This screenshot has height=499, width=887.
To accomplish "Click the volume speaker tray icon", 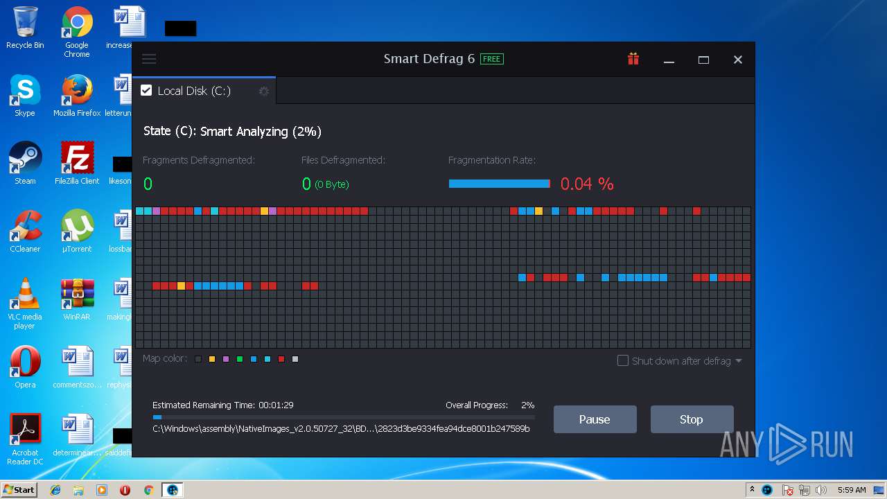I will [822, 490].
